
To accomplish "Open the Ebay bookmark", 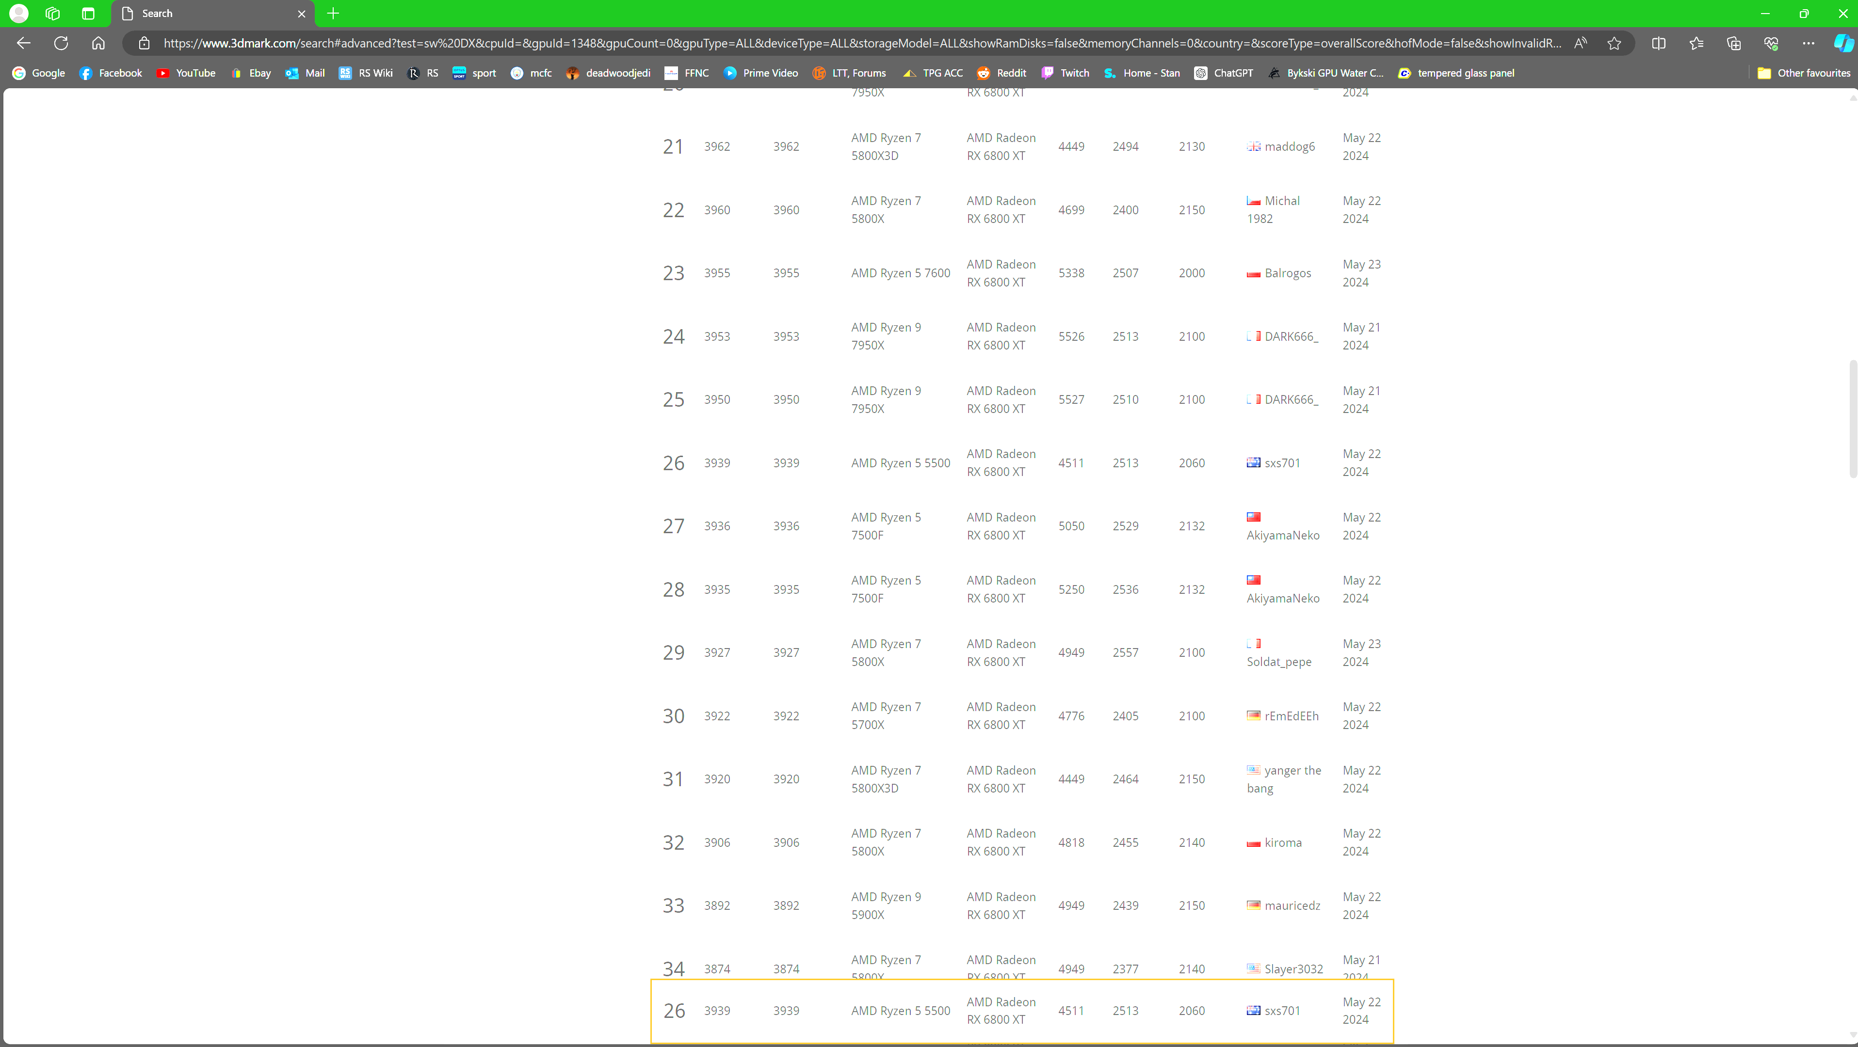I will 251,73.
